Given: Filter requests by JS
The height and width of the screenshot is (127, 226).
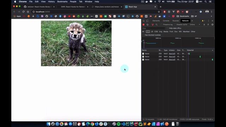Looking at the screenshot, I should pos(152,31).
